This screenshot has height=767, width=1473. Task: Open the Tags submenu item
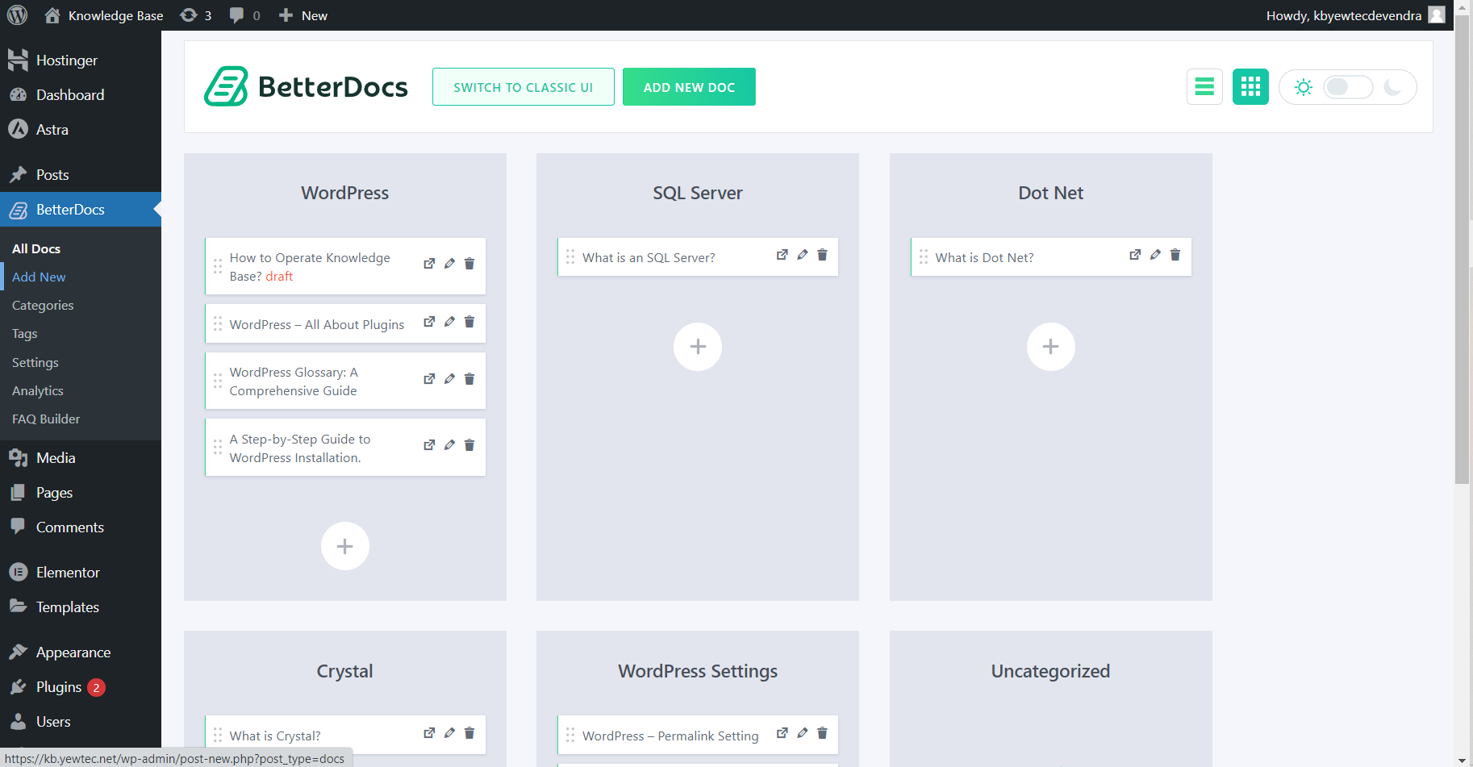tap(25, 334)
